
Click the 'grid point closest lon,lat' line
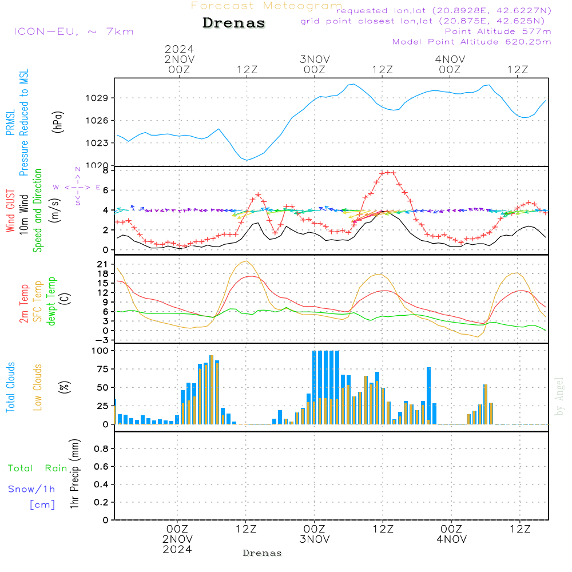423,21
